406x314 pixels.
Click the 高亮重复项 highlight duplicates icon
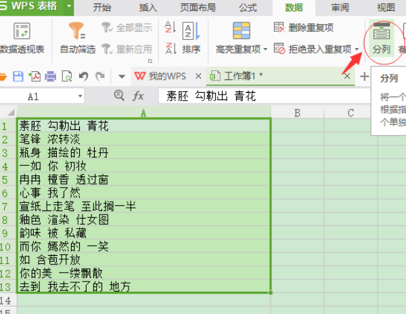point(242,30)
